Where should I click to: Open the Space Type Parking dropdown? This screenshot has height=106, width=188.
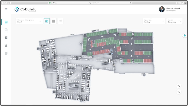click(154, 21)
